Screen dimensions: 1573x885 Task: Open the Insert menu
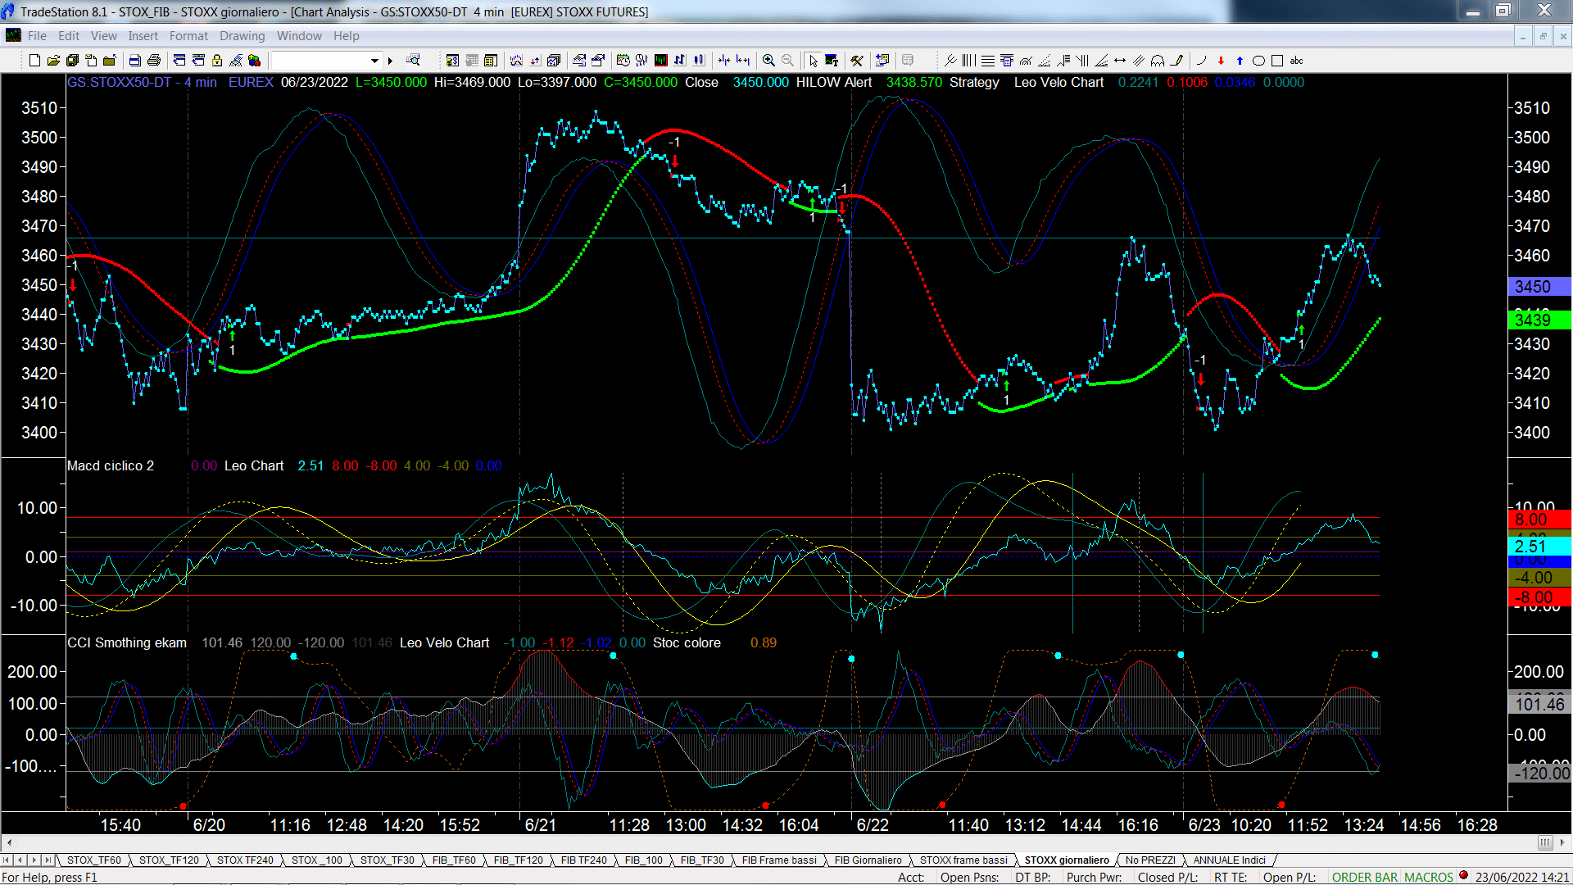click(x=143, y=36)
